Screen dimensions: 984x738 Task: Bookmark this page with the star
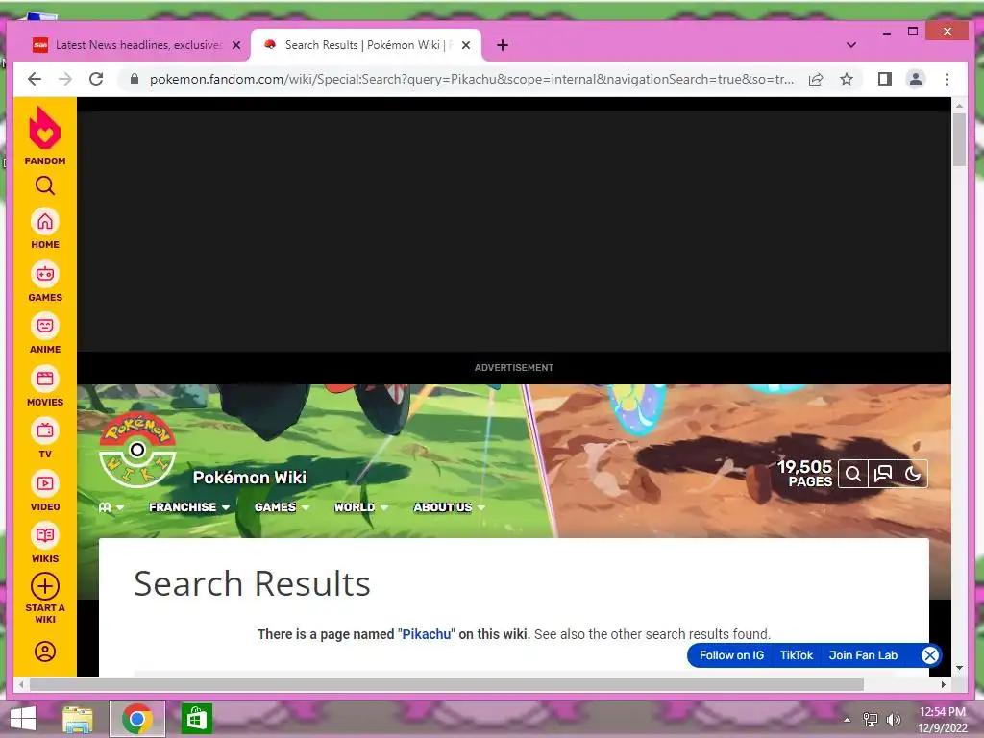(847, 79)
